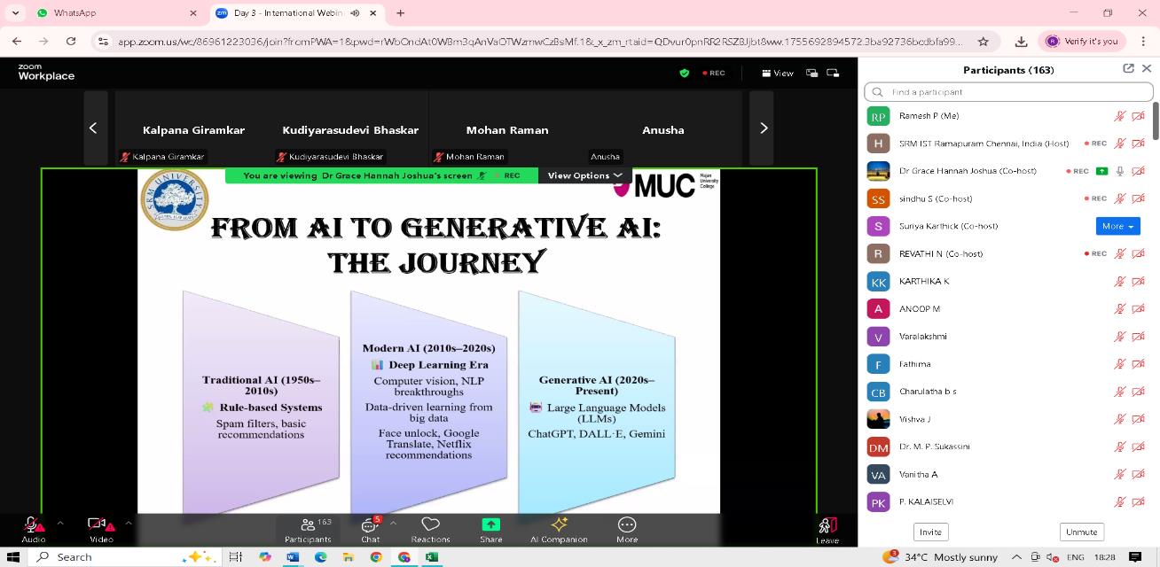Expand audio options caret next to Audio

[x=60, y=523]
